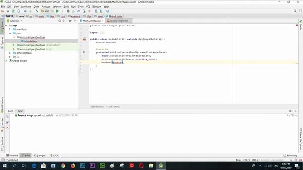Open the Build menu

coord(66,6)
